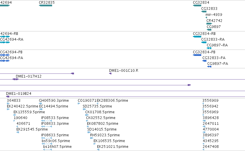Select the CG42694-PA protein label
245x151 pixels.
(12, 58)
